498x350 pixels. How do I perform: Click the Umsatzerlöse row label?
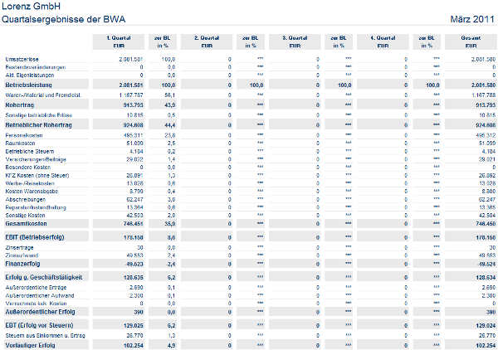tap(22, 60)
